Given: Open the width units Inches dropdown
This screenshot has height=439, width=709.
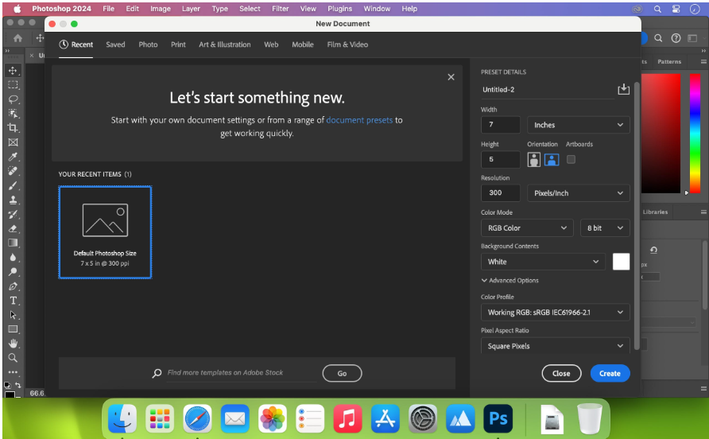Looking at the screenshot, I should (579, 125).
